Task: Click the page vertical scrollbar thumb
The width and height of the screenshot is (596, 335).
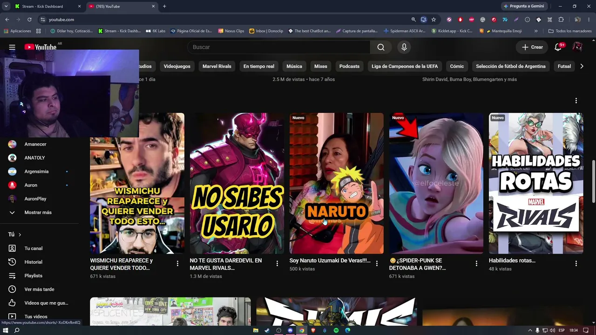Action: point(593,181)
